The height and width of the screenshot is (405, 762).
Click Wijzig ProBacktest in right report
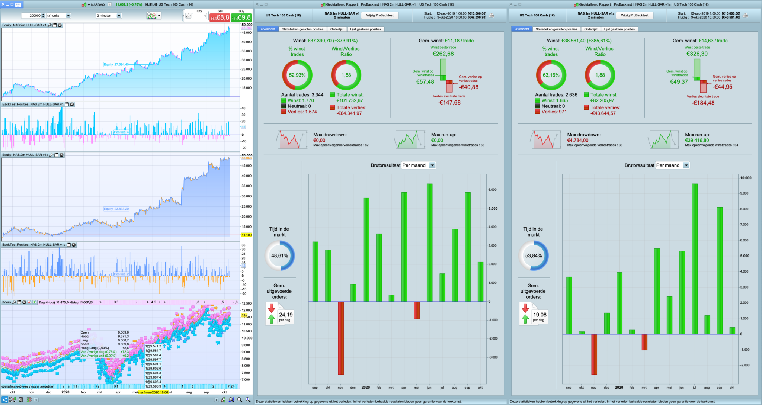click(634, 15)
